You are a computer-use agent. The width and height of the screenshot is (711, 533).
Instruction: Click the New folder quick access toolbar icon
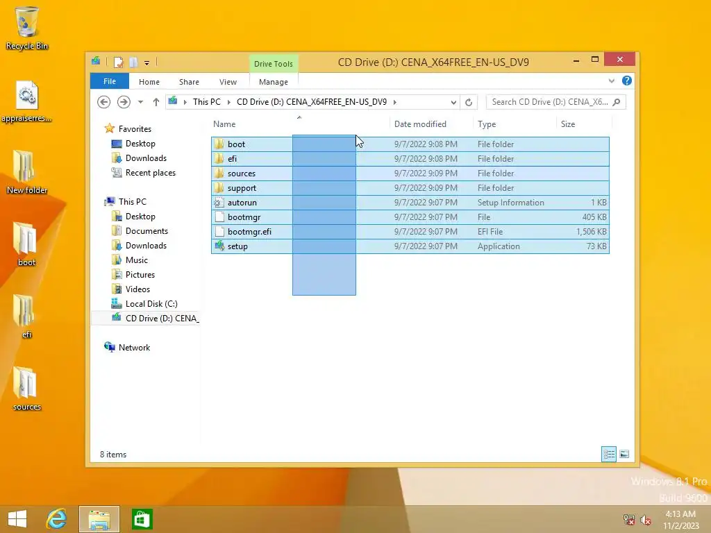pos(133,62)
